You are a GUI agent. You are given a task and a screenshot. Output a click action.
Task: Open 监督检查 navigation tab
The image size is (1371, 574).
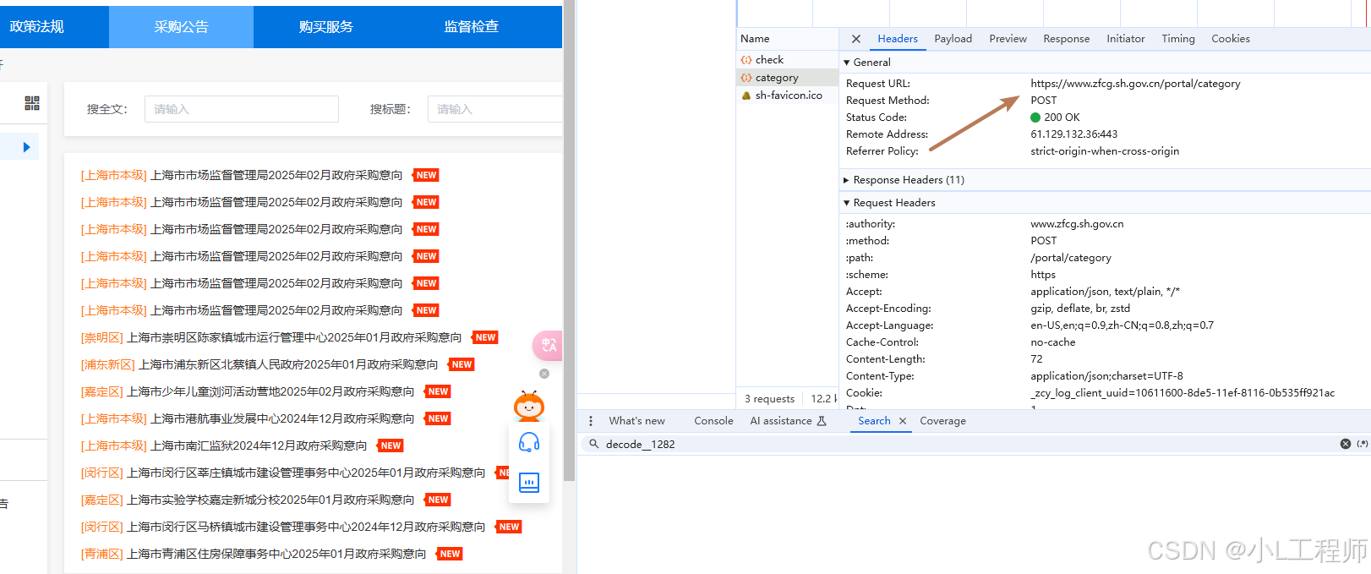[x=472, y=27]
